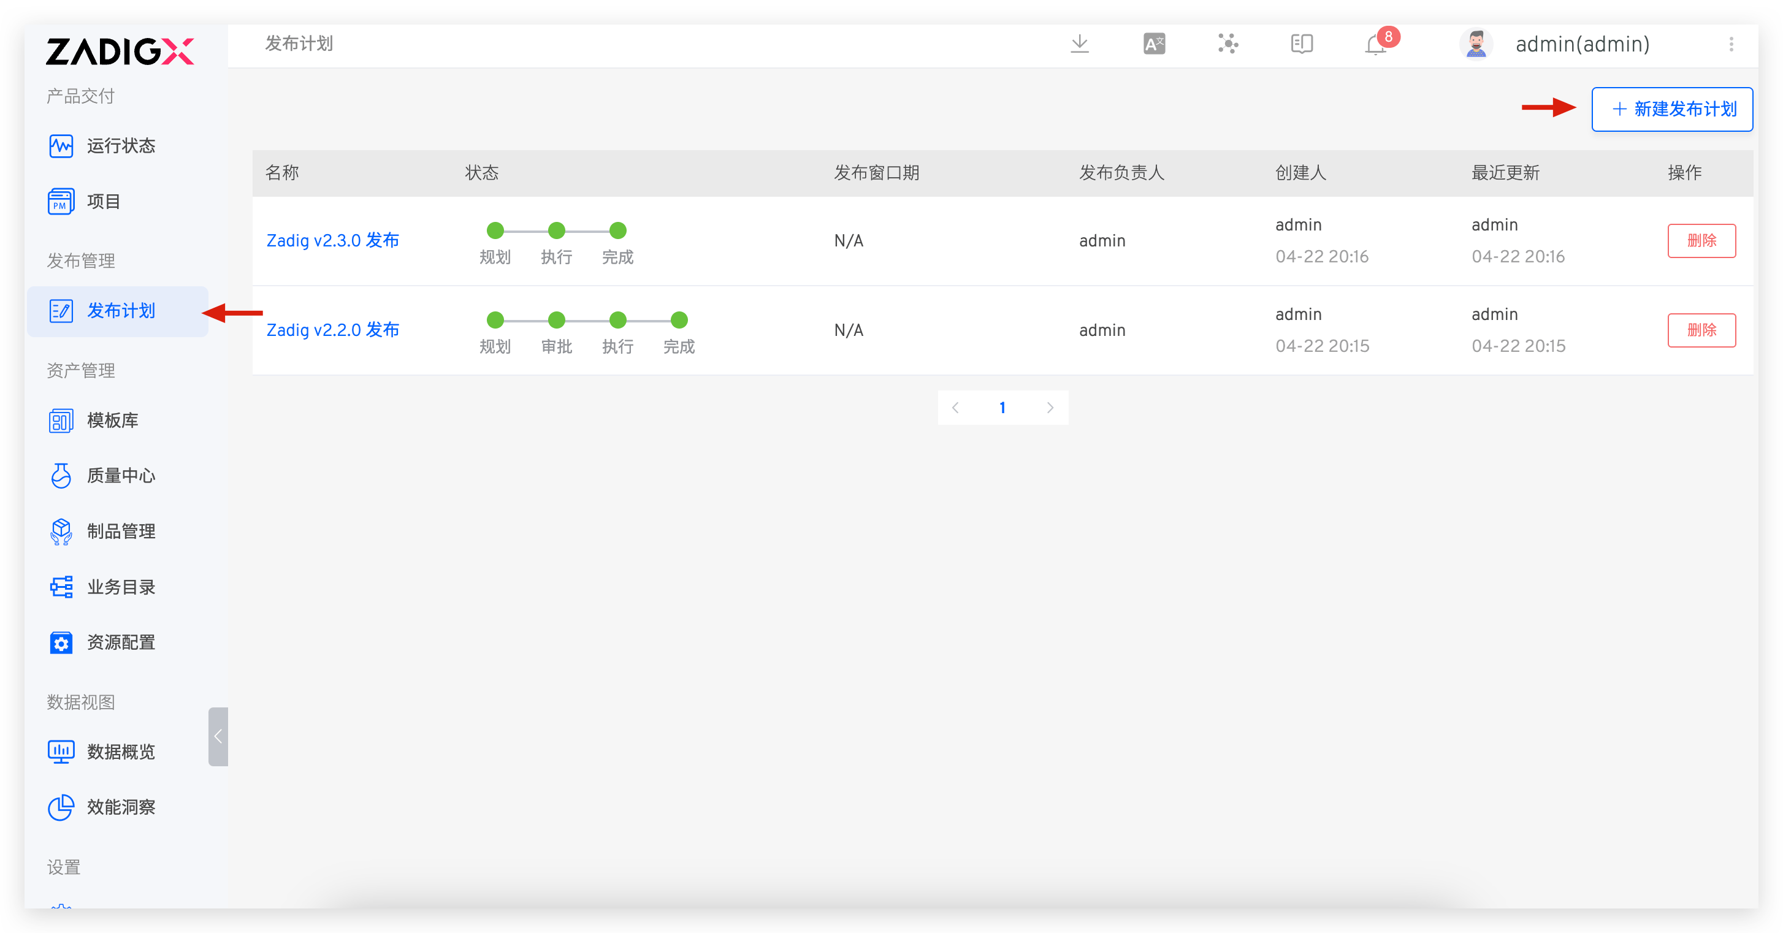Viewport: 1783px width, 933px height.
Task: Open the 质量中心 sidebar item
Action: [x=120, y=476]
